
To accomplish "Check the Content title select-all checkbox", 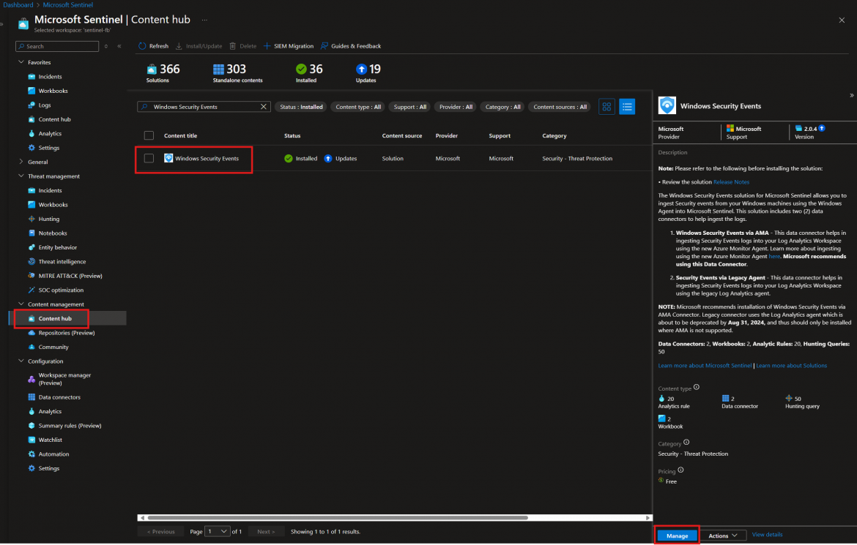I will tap(149, 135).
